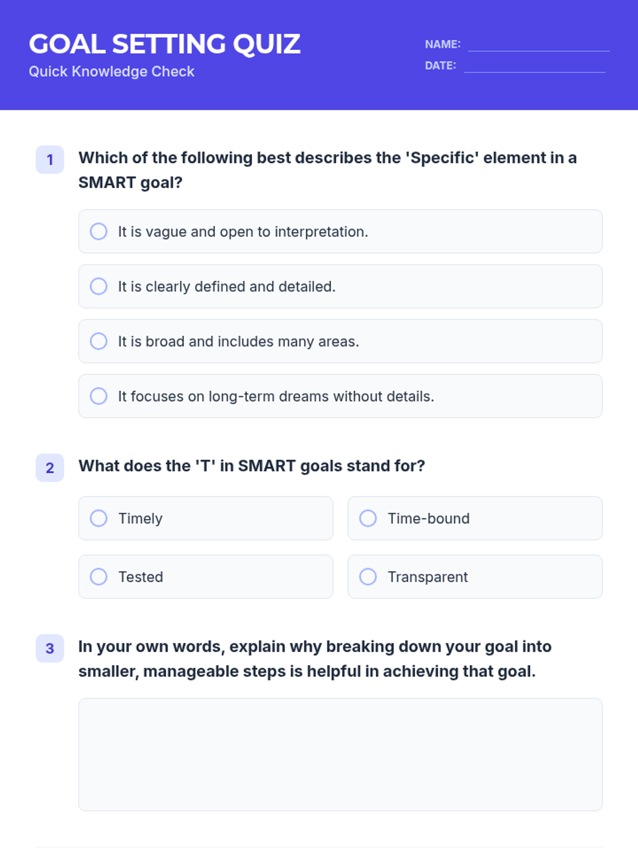Click the question 2 number badge
The height and width of the screenshot is (850, 638).
click(50, 467)
